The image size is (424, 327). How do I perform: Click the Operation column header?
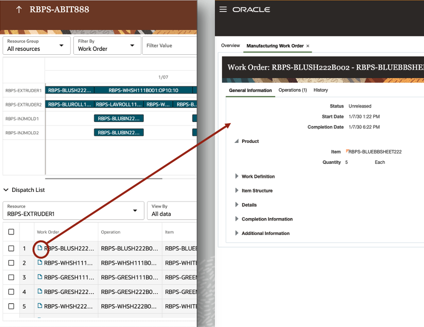[x=111, y=232]
